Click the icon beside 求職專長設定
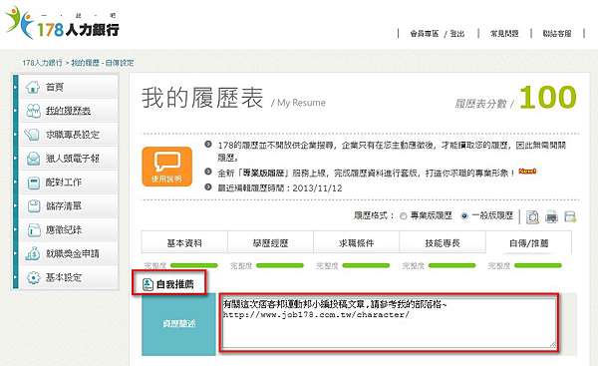Viewport: 598px width, 366px height. tap(32, 135)
